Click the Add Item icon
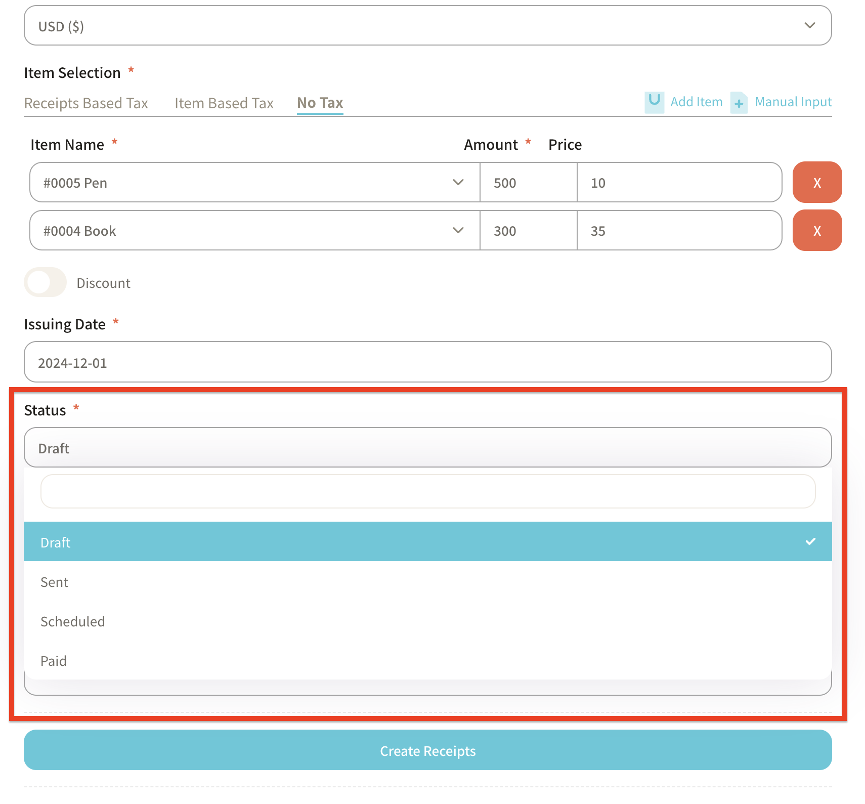Viewport: 865px width, 804px height. 654,102
